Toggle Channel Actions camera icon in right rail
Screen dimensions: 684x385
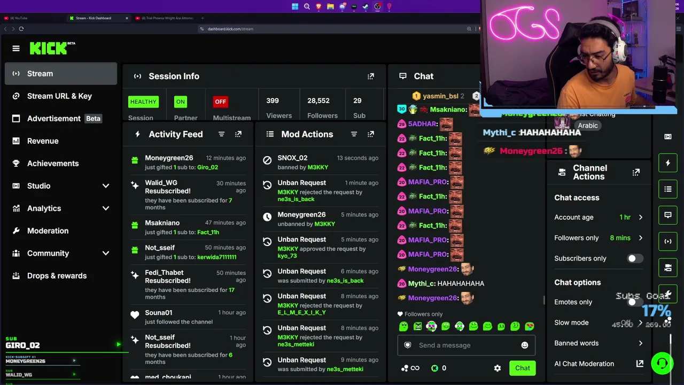668,267
